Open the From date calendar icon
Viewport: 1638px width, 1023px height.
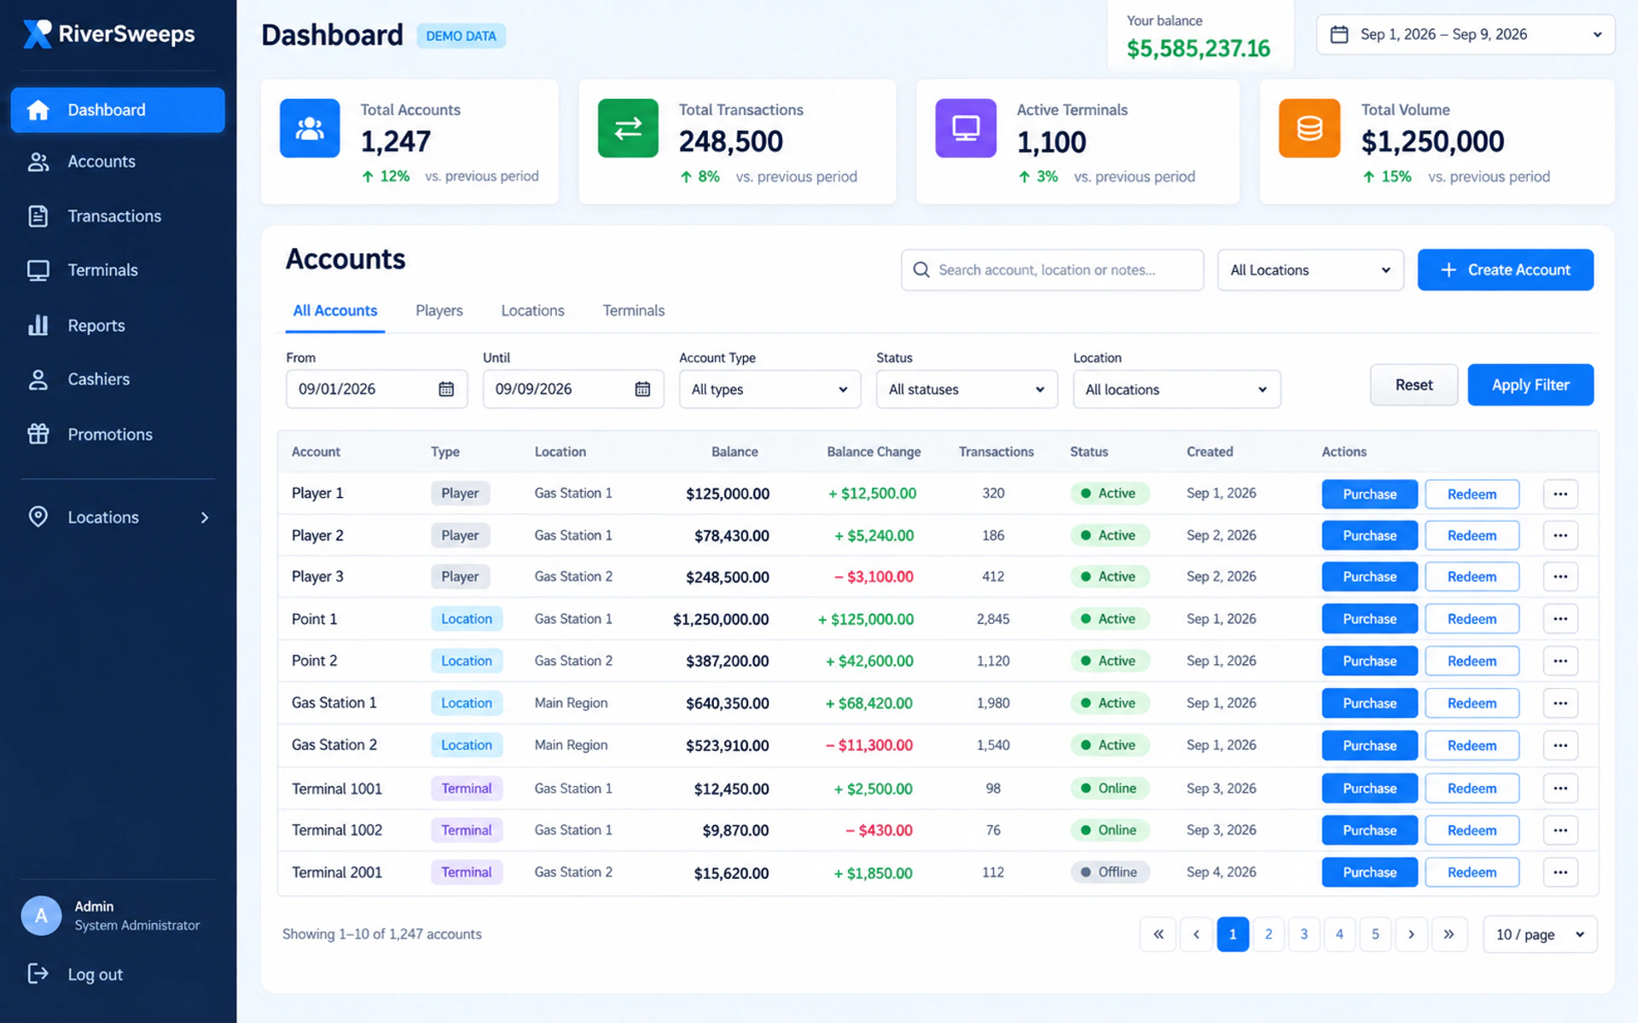(446, 389)
